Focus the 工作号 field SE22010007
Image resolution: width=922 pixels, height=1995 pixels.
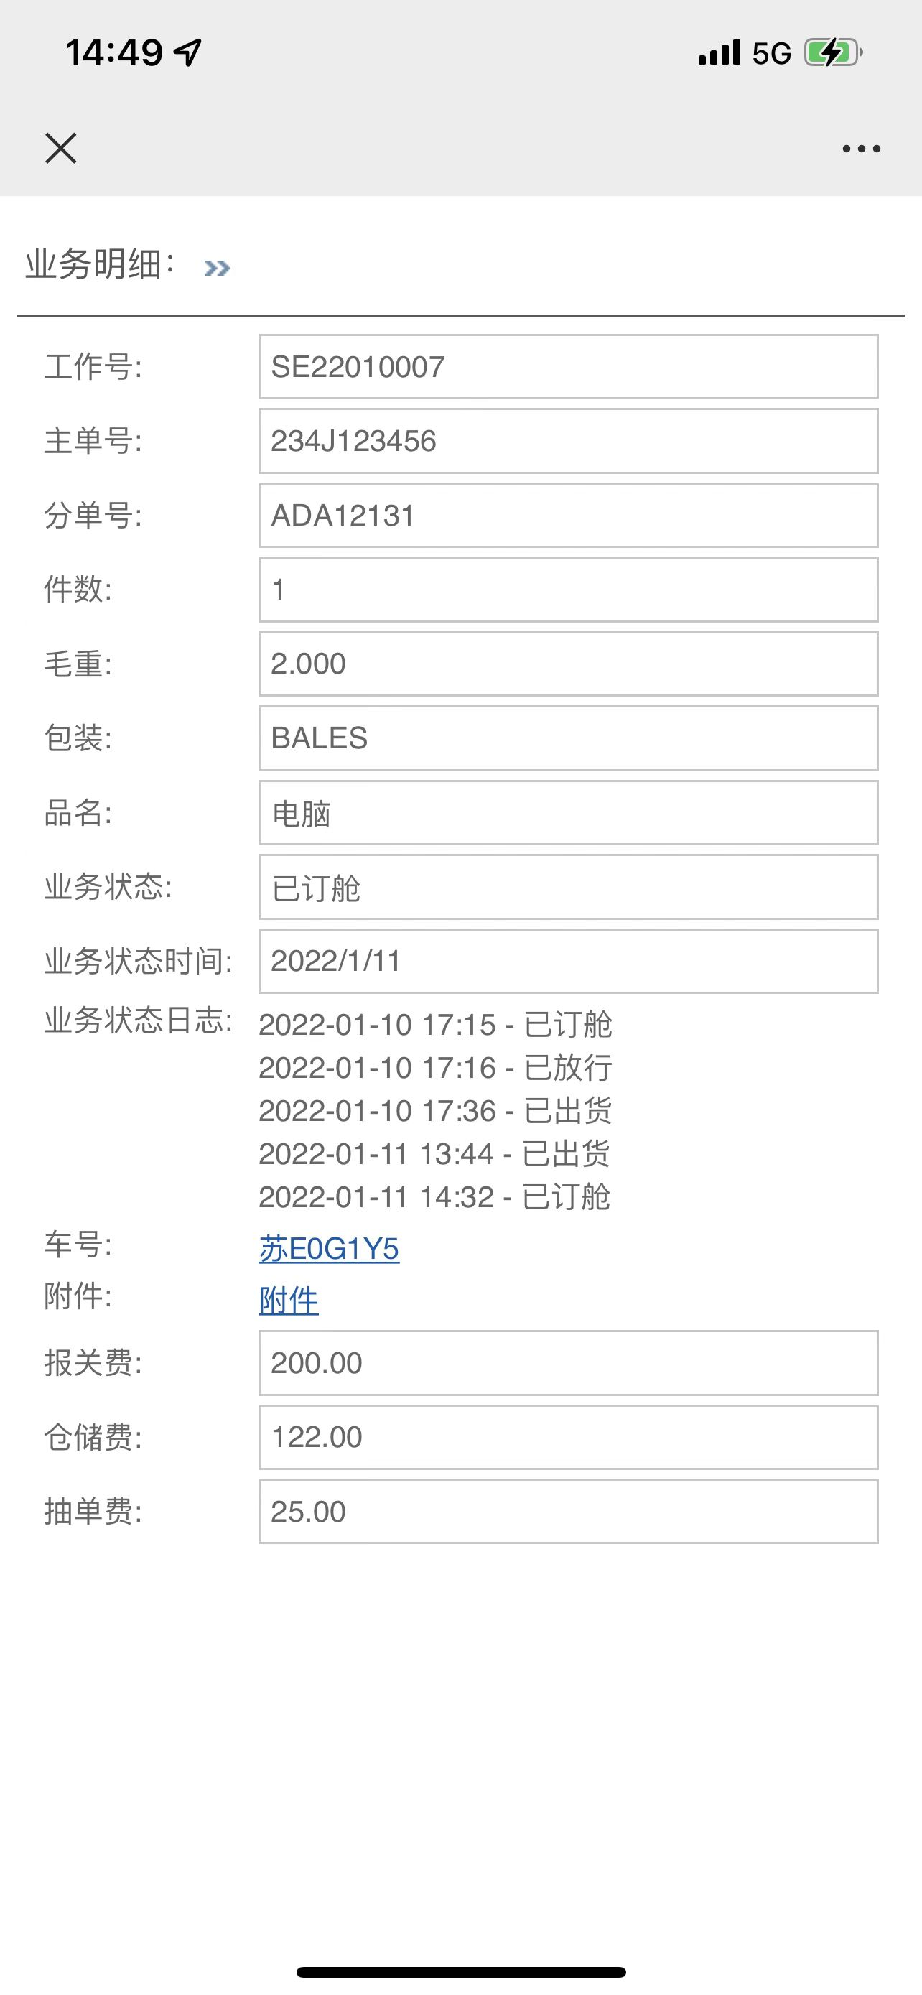(x=568, y=366)
